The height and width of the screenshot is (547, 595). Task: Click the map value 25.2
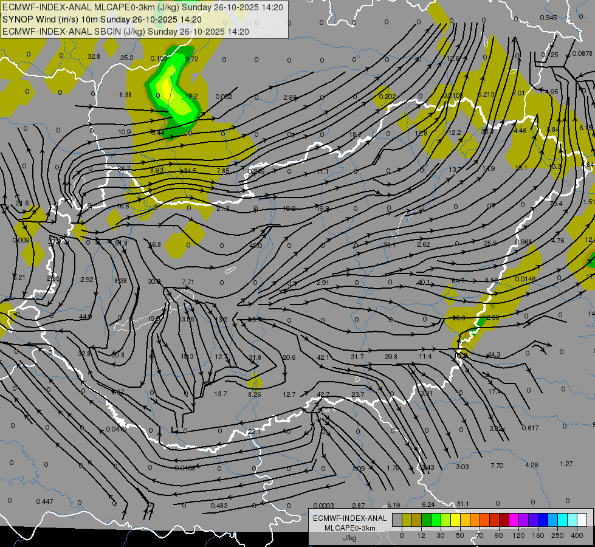tap(127, 58)
